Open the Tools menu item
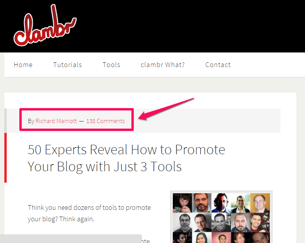 point(111,65)
